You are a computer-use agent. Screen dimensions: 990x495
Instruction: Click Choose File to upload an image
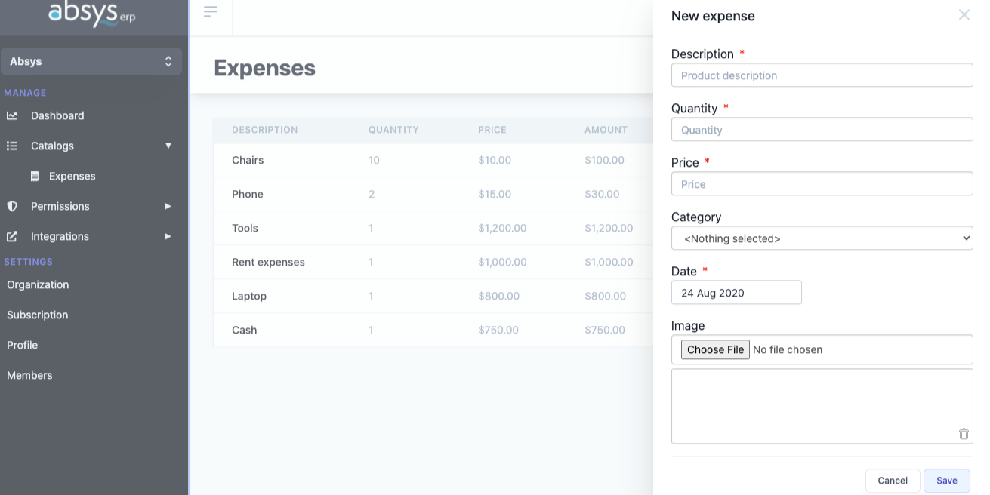coord(714,349)
